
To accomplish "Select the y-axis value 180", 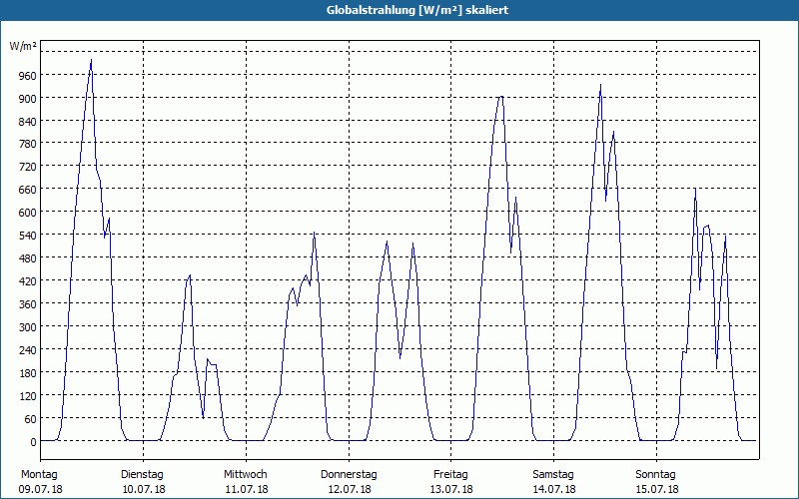I will click(x=27, y=373).
